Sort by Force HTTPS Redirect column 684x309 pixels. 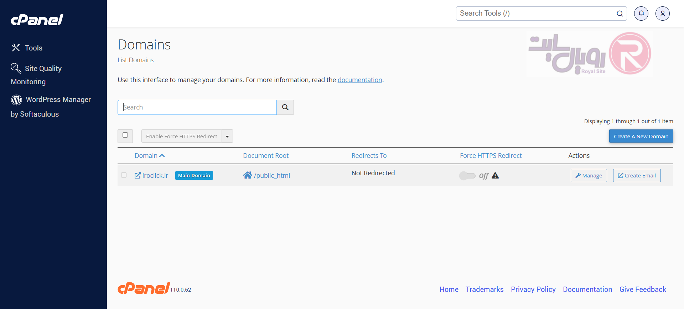pyautogui.click(x=491, y=156)
